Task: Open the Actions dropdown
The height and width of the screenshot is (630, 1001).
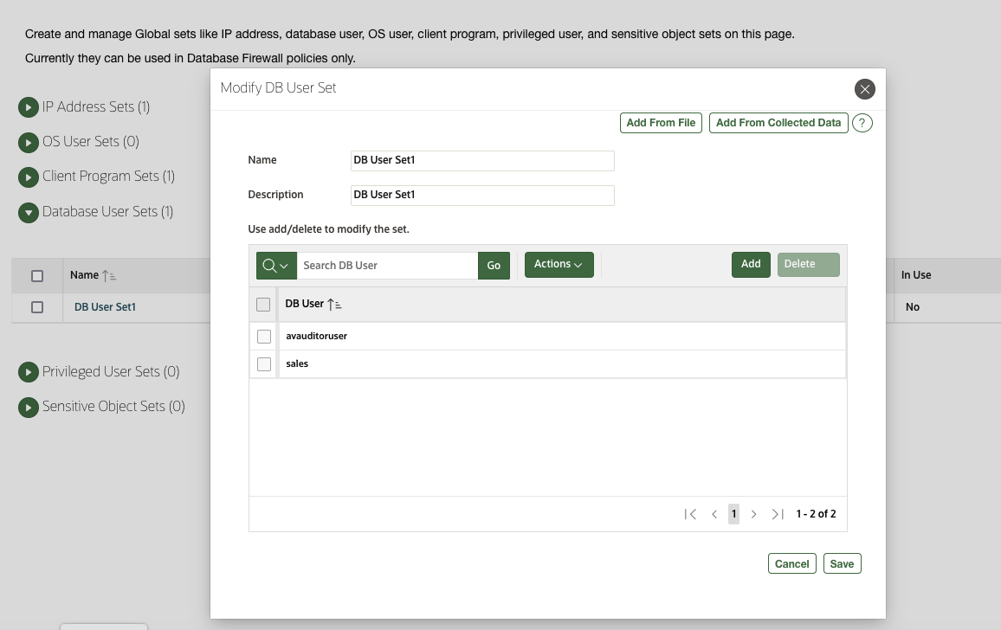Action: coord(559,265)
